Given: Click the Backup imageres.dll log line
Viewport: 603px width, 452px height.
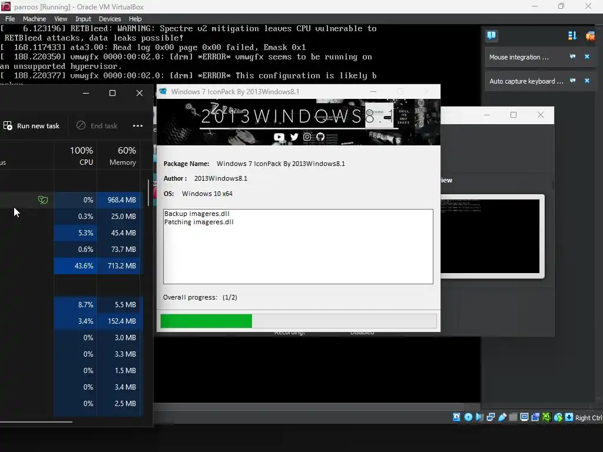Looking at the screenshot, I should pos(197,214).
